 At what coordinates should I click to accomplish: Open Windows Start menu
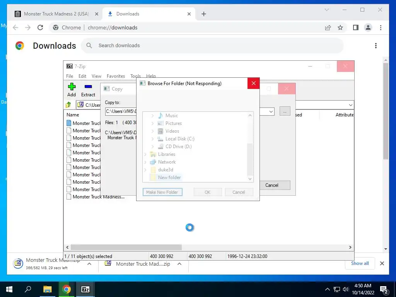point(9,289)
